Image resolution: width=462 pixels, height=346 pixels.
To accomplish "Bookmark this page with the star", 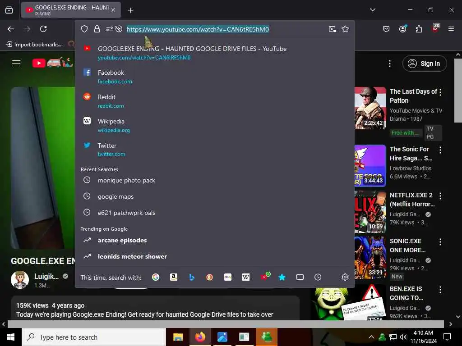I will pos(345,29).
